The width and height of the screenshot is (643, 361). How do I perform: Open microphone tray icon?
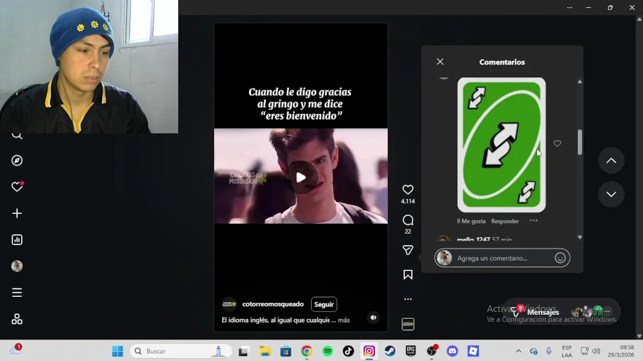click(x=549, y=351)
